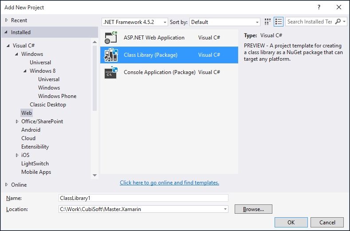This screenshot has width=350, height=231.
Task: Select Universal under Windows 8 node
Action: click(x=49, y=79)
